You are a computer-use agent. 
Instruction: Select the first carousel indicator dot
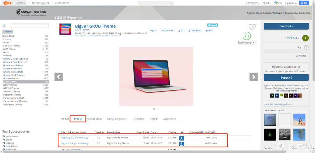[154, 109]
